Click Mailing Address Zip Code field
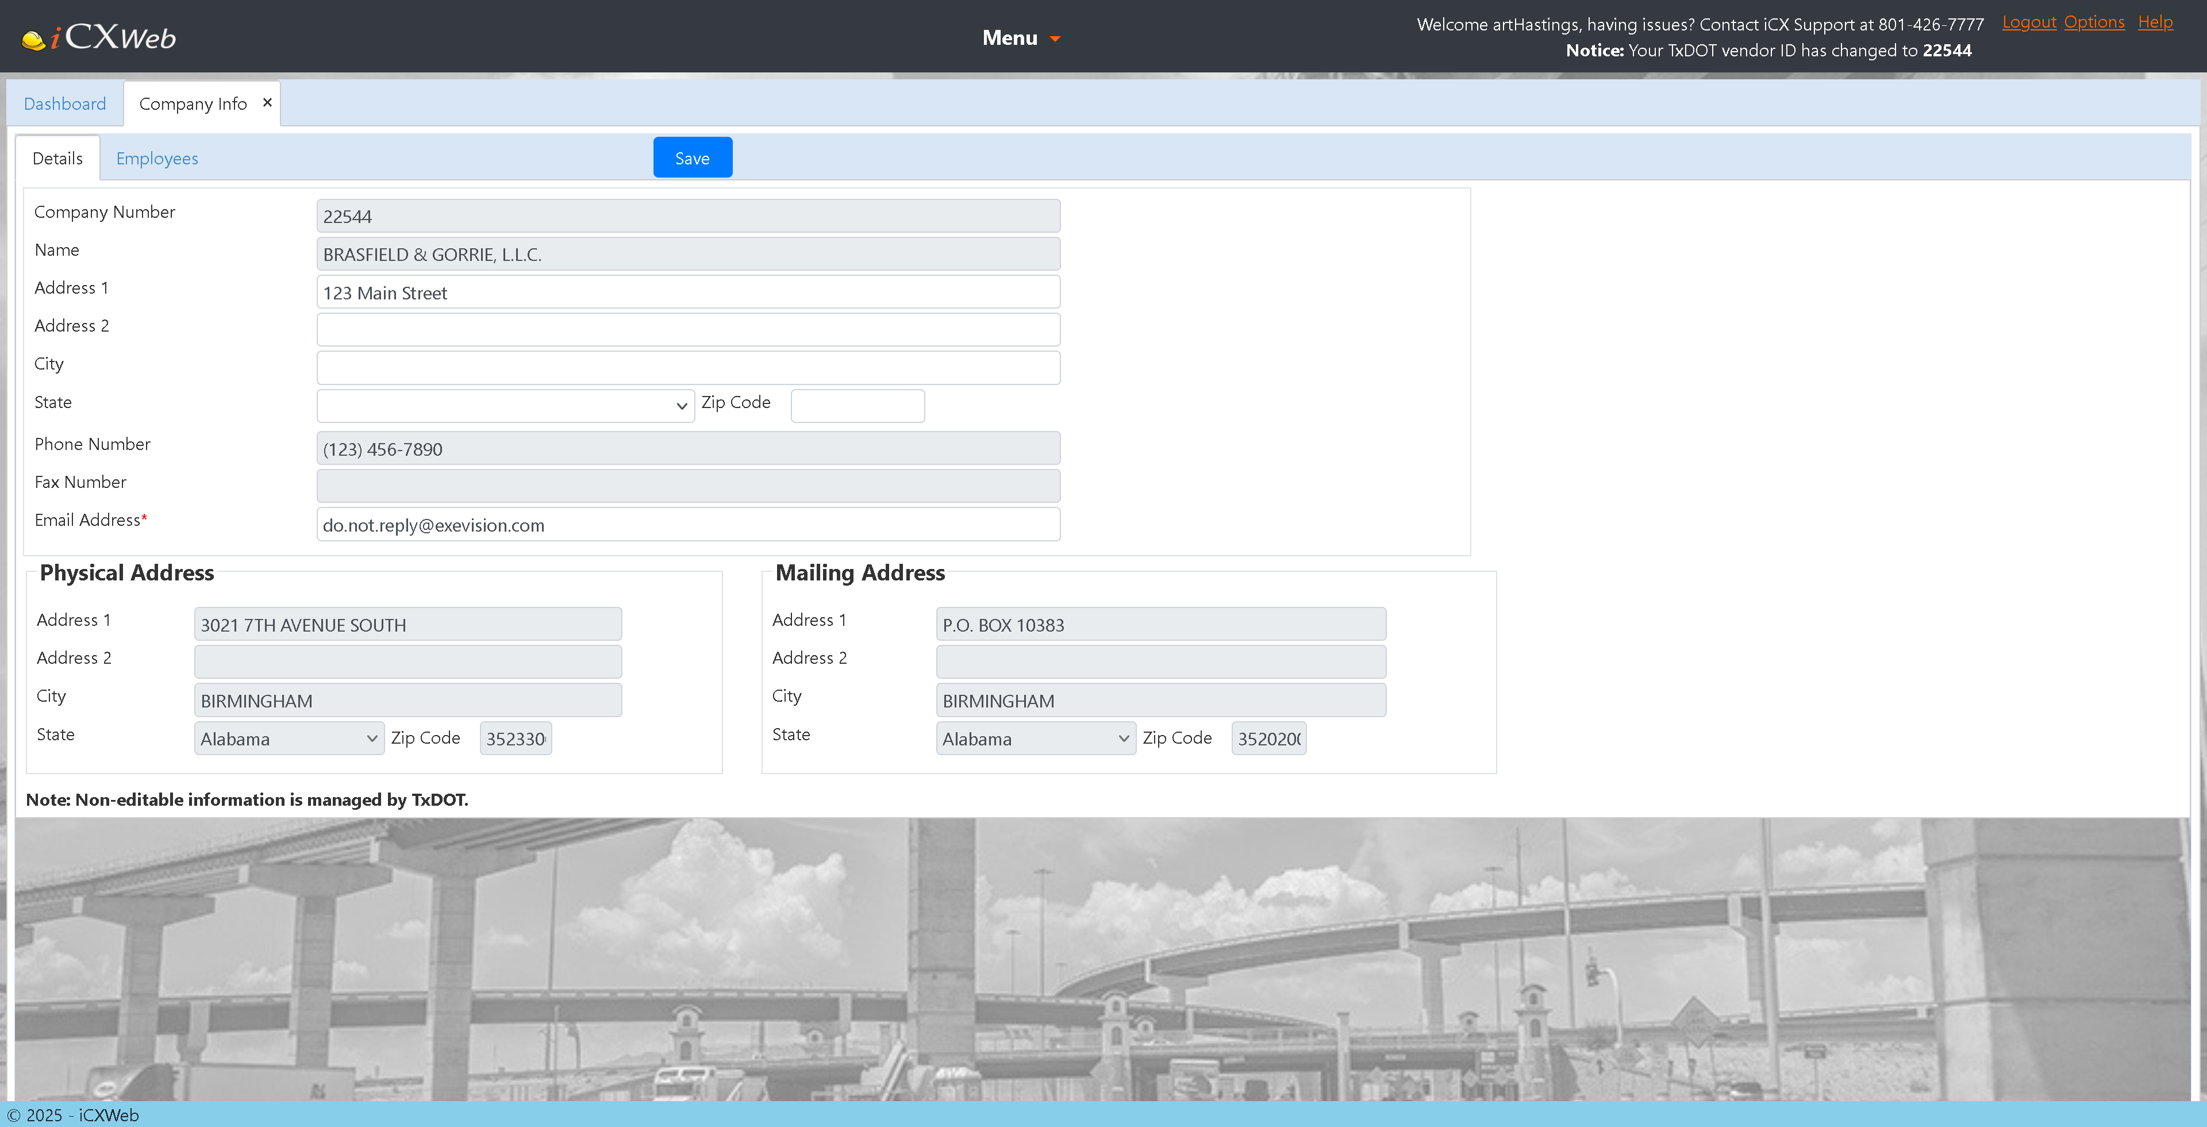 1269,738
